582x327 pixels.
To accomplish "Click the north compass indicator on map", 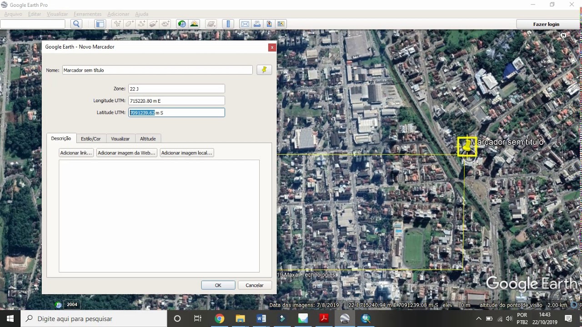I will point(564,35).
